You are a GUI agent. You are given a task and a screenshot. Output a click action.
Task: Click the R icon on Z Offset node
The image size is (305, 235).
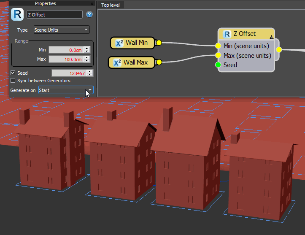pos(227,34)
